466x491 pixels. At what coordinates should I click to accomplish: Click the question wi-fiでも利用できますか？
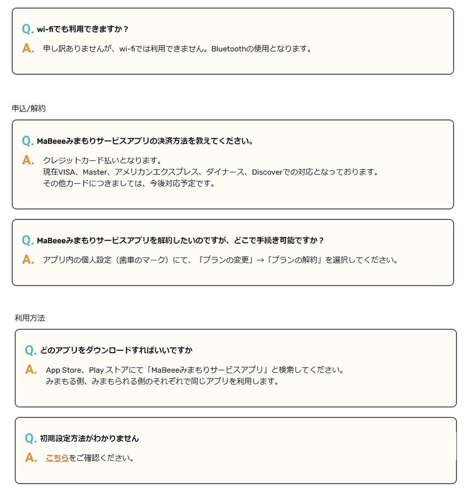82,29
